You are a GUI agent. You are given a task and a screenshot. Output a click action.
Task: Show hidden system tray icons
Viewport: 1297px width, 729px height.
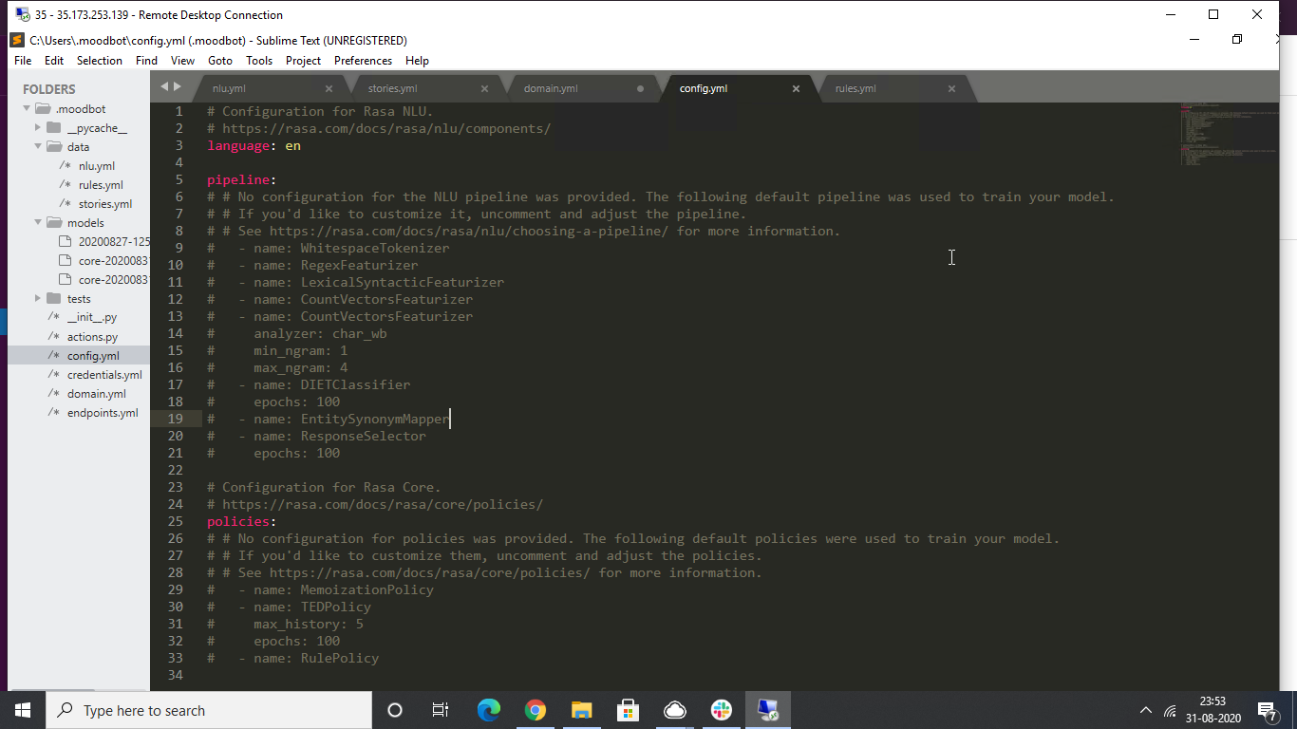1145,710
